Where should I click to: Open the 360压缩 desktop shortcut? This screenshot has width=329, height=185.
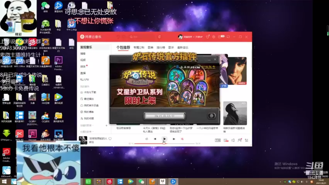45,99
